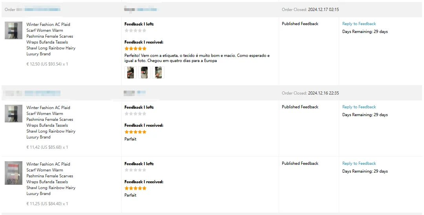The height and width of the screenshot is (215, 424).
Task: Open product title of the €12,50 scarf
Action: (x=51, y=39)
